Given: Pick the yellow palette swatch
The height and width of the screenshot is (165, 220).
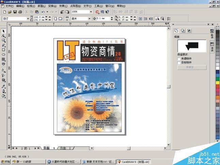Looking at the screenshot, I should click(218, 83).
